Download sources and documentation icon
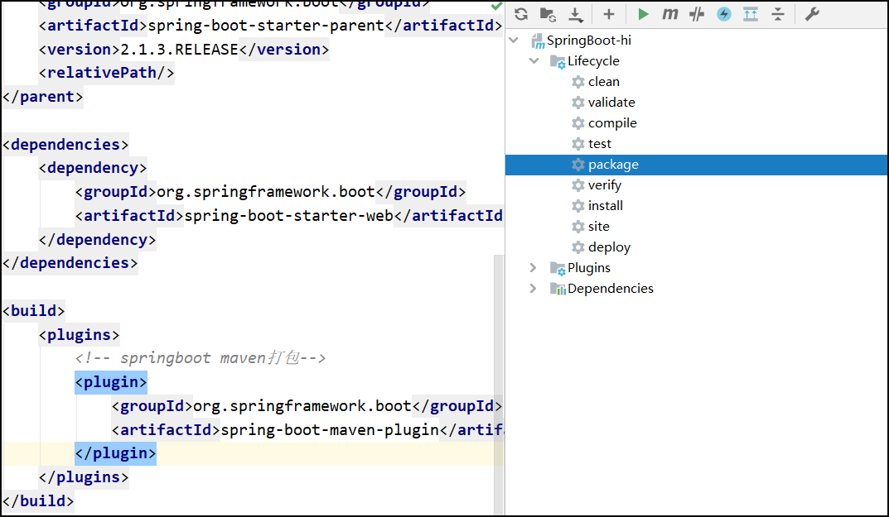This screenshot has width=889, height=517. point(576,15)
